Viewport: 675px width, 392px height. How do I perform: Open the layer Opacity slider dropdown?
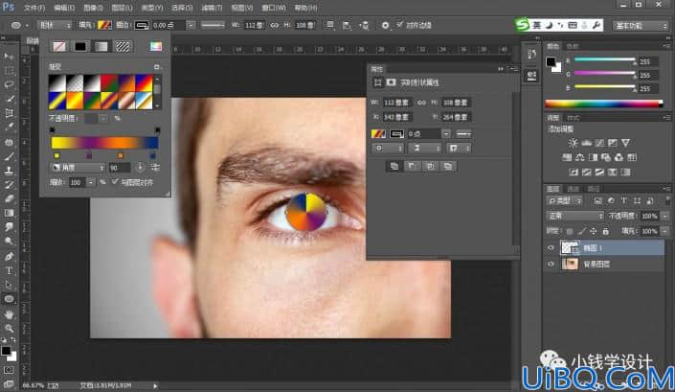click(x=664, y=216)
